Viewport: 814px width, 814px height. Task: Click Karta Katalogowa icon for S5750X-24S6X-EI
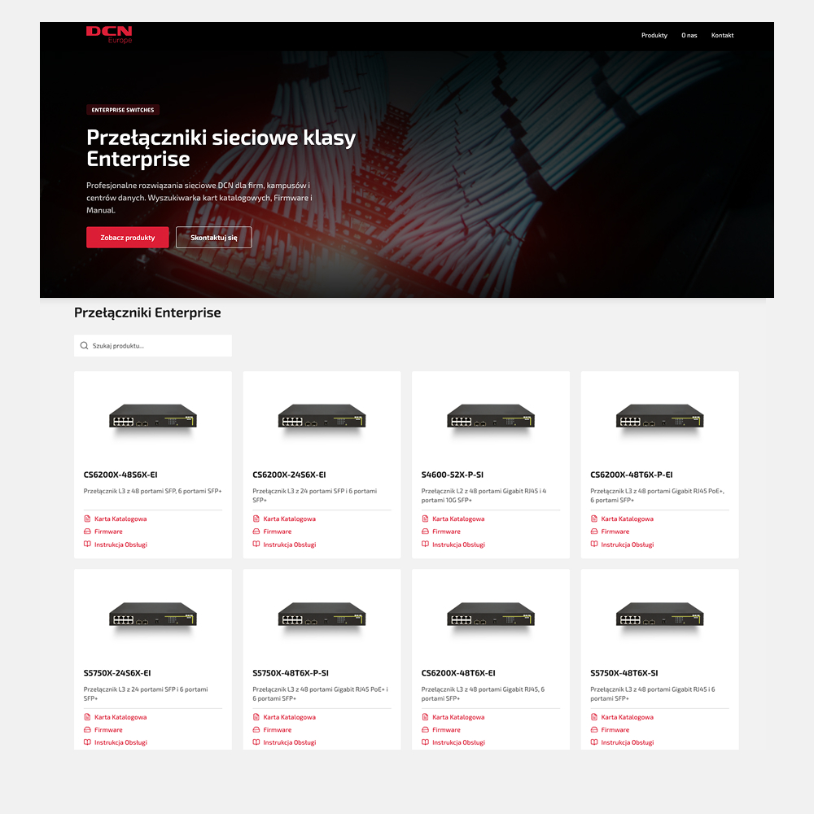(x=87, y=717)
